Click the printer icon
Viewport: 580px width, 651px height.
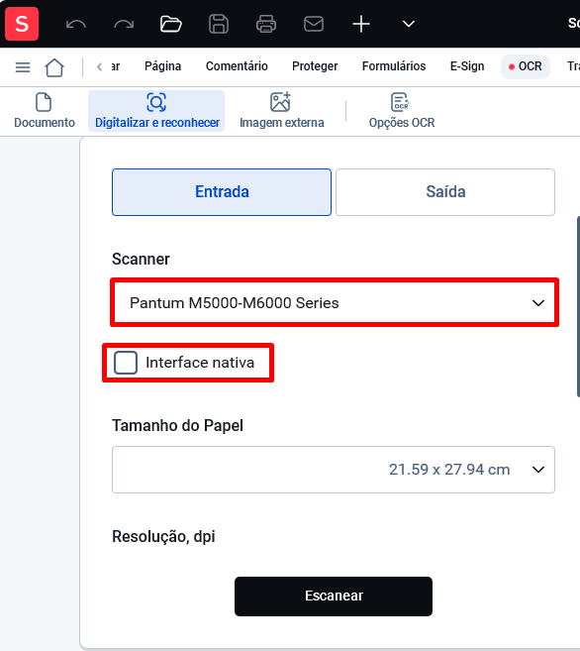[x=266, y=24]
